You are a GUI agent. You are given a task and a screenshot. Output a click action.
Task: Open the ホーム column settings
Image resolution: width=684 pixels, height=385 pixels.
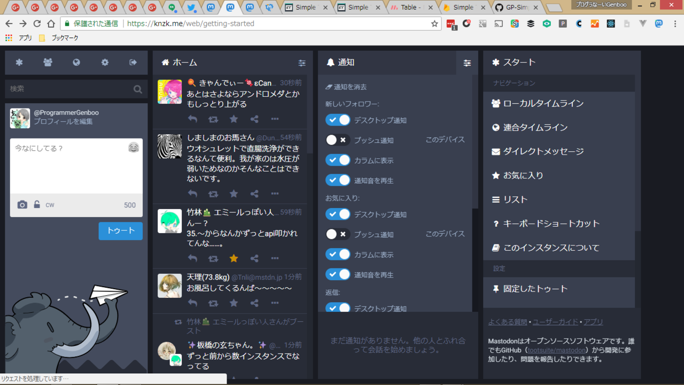point(302,63)
